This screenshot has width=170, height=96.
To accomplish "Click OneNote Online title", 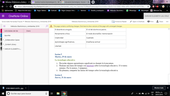I will 18,16.
